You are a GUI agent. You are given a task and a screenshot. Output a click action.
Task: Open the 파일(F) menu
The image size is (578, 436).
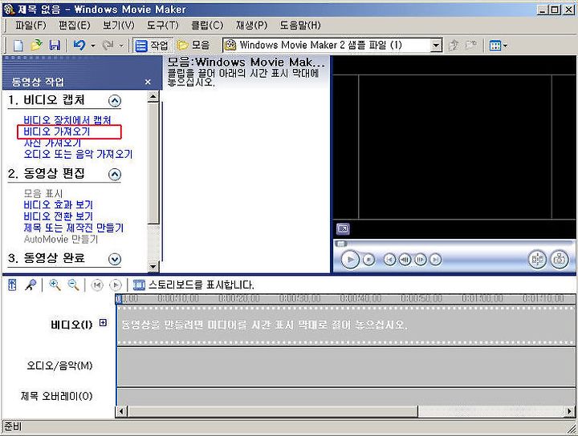tap(31, 26)
